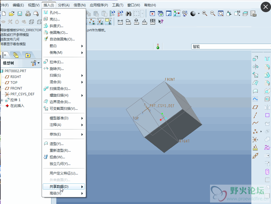The width and height of the screenshot is (271, 204).
Task: Click the Zoom Out magnifier icon
Action: (x=213, y=14)
